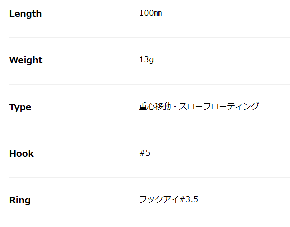
Task: Select the 100mm length value
Action: pyautogui.click(x=150, y=13)
